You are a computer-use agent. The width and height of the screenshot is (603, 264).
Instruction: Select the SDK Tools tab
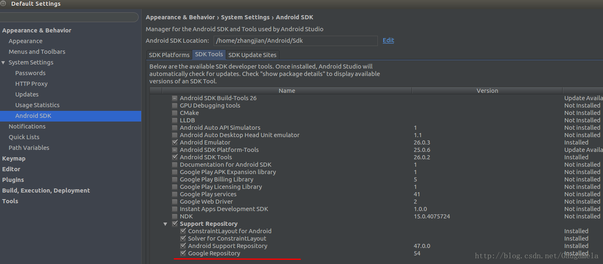(209, 54)
